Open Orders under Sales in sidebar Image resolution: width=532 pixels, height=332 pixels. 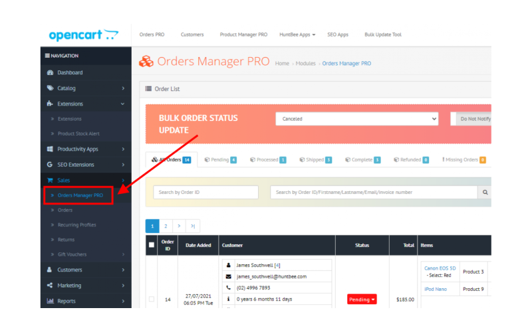[65, 210]
